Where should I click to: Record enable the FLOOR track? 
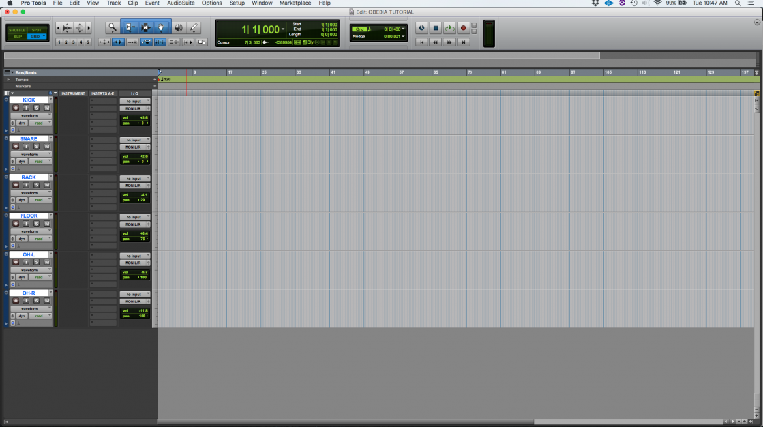coord(16,223)
